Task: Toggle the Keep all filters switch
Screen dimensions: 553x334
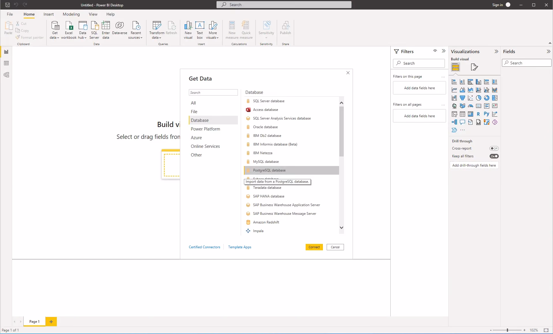Action: coord(494,156)
